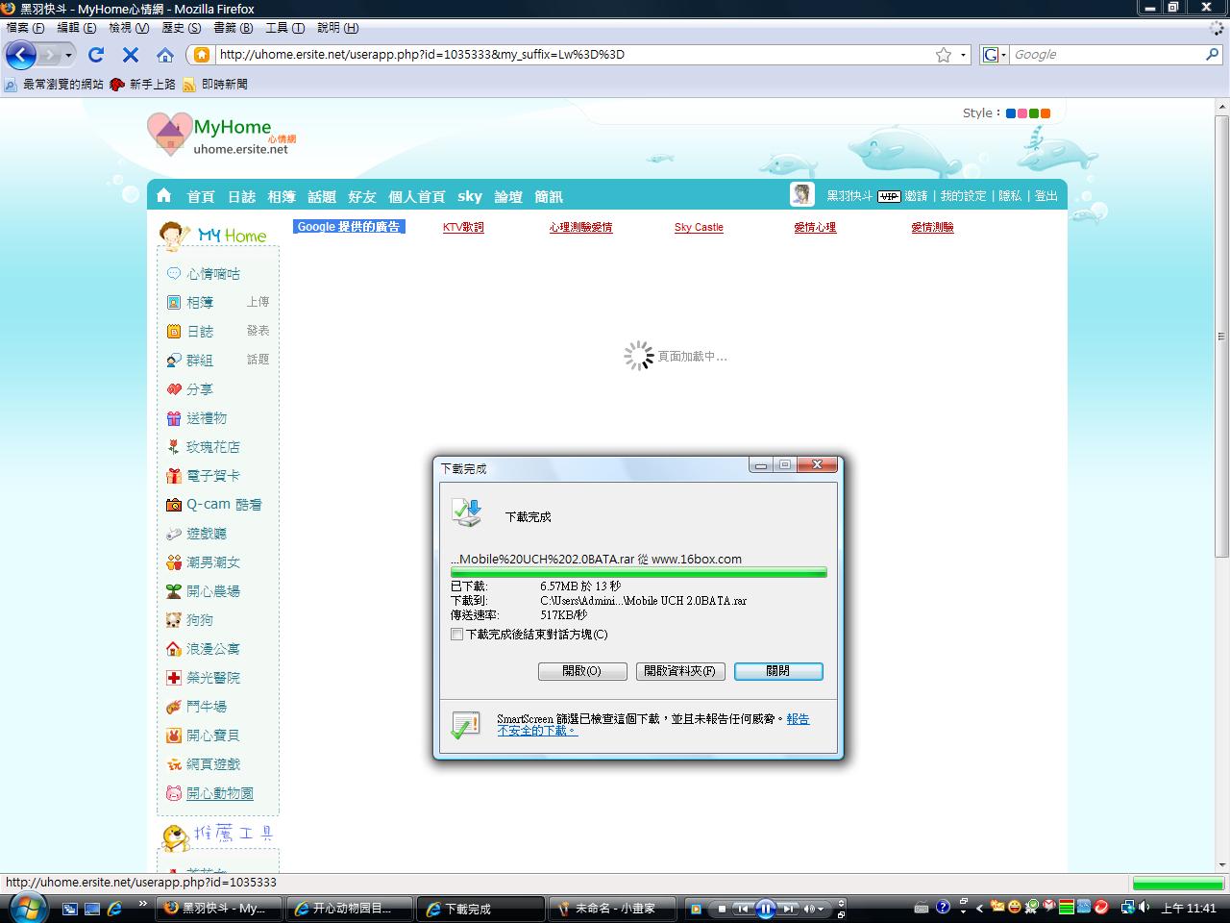Open the bookmark star dropdown arrow

[963, 55]
